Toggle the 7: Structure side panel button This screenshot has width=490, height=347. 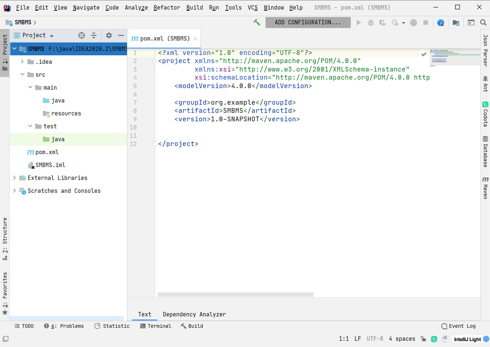(5, 239)
